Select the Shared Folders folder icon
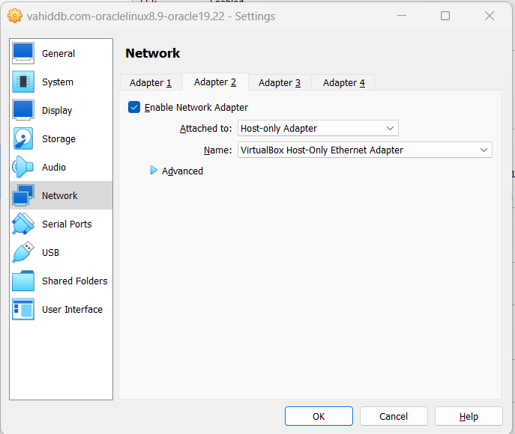This screenshot has height=434, width=515. (23, 281)
